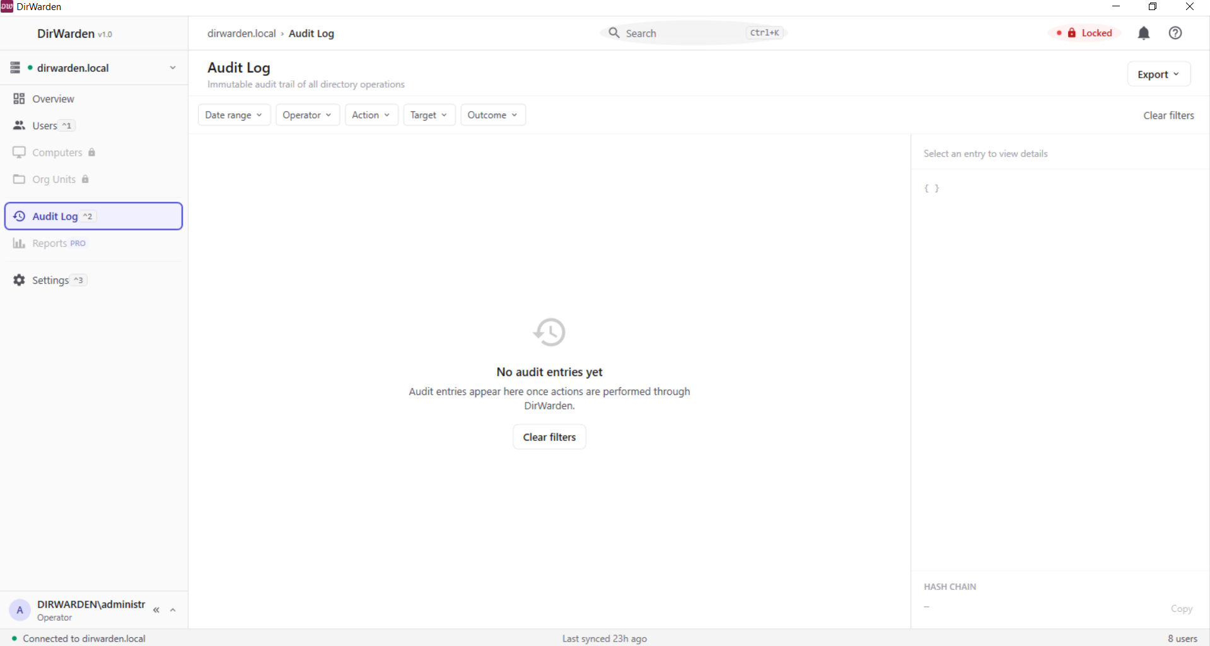Click the Users people icon
The width and height of the screenshot is (1210, 646).
click(x=19, y=126)
